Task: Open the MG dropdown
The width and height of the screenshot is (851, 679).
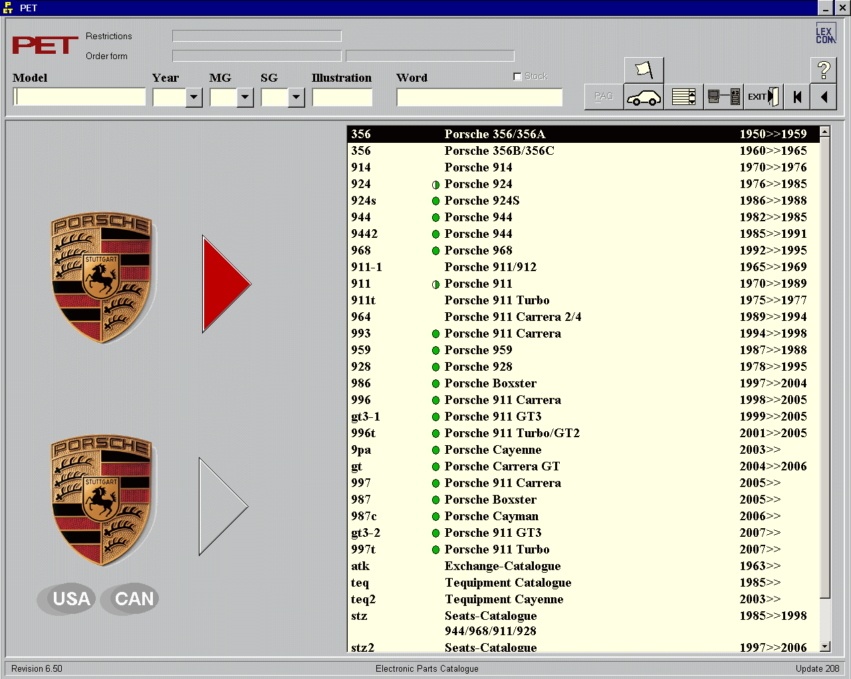Action: pyautogui.click(x=245, y=98)
